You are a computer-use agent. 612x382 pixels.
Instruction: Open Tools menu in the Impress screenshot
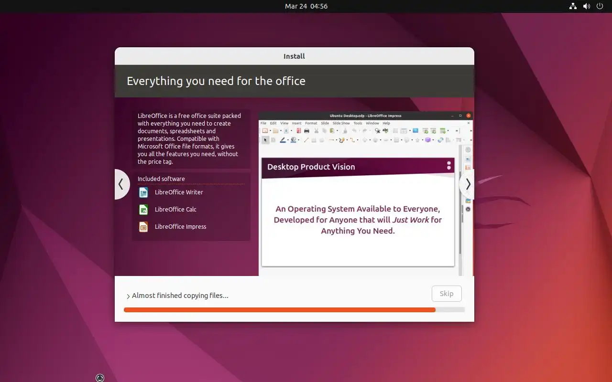click(358, 123)
